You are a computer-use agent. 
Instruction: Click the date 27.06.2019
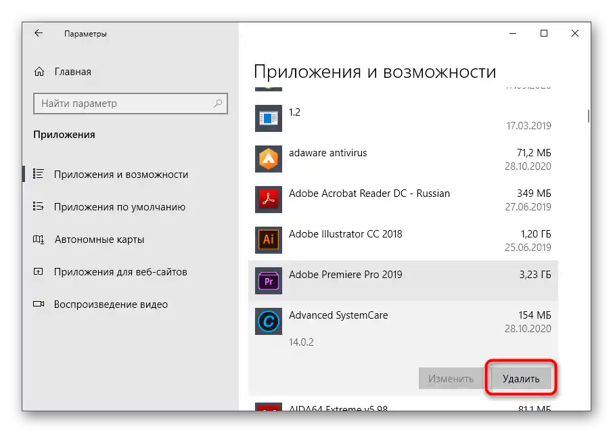(528, 207)
